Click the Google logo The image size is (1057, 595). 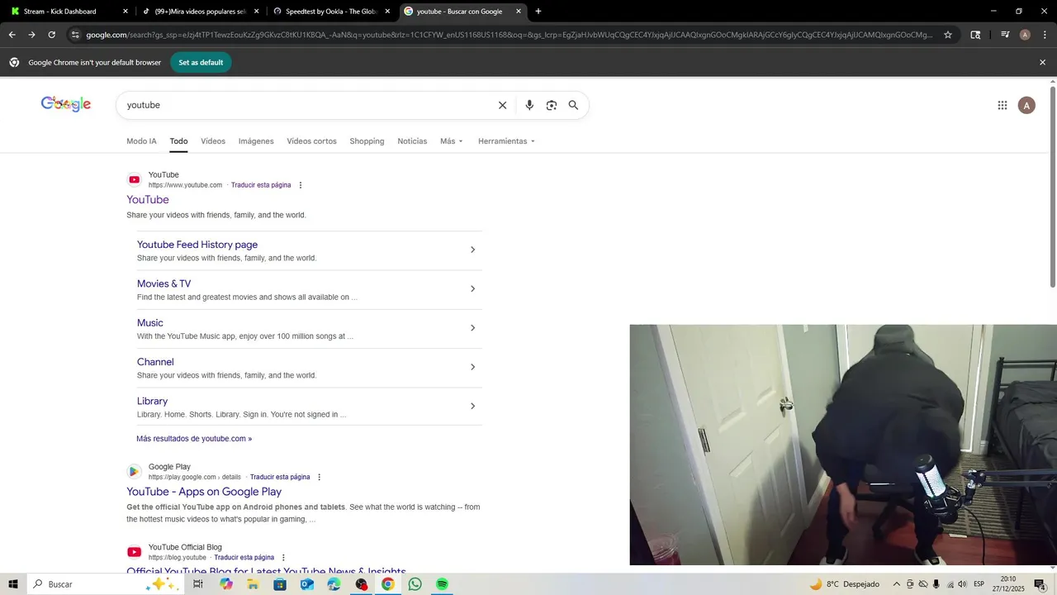(x=66, y=103)
